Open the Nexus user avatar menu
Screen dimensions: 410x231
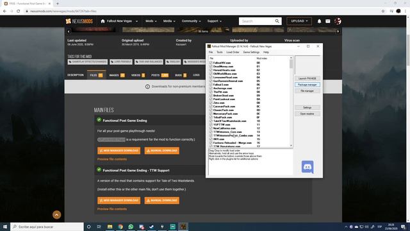(338, 21)
